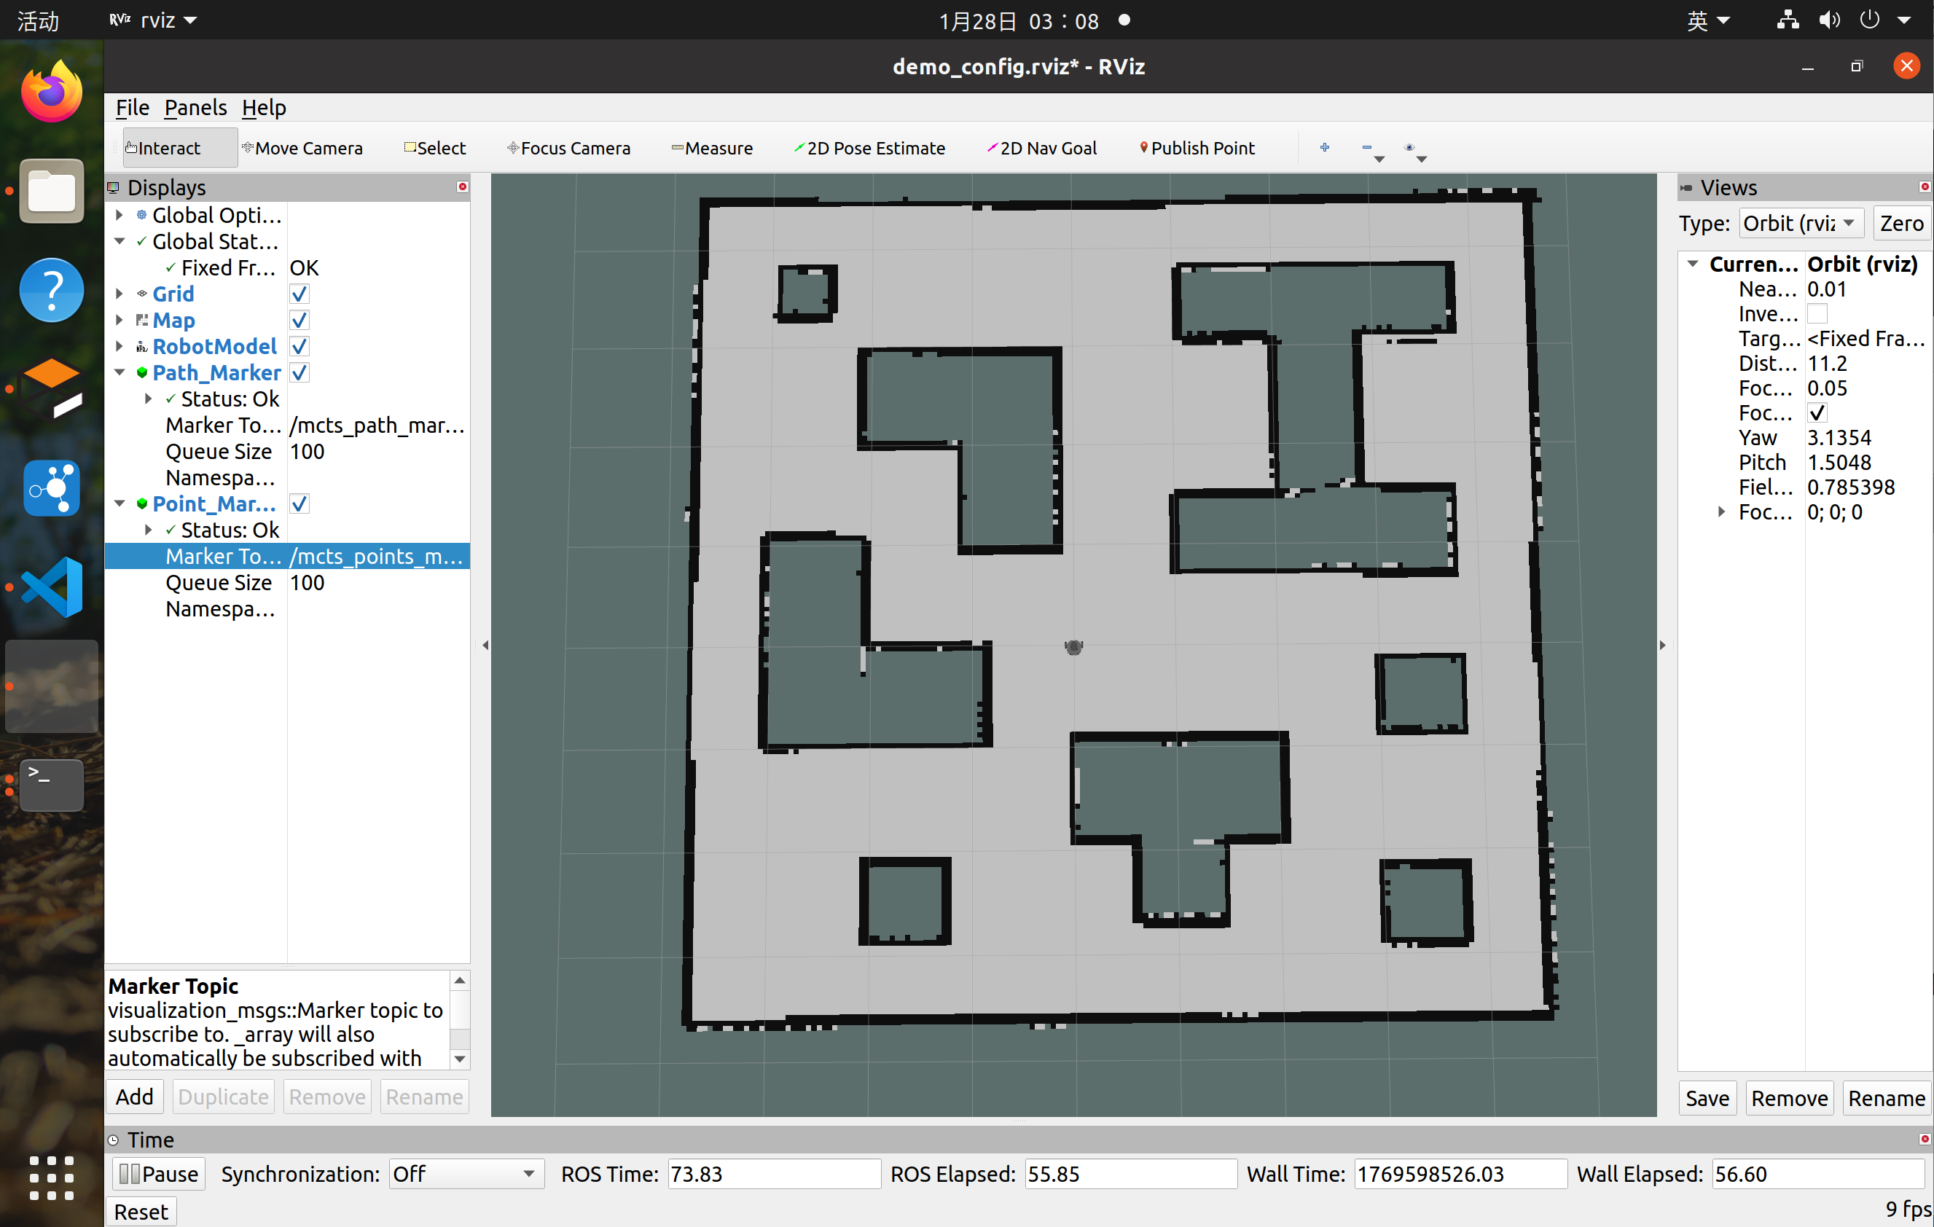Image resolution: width=1934 pixels, height=1227 pixels.
Task: Click the Add display button
Action: [x=134, y=1096]
